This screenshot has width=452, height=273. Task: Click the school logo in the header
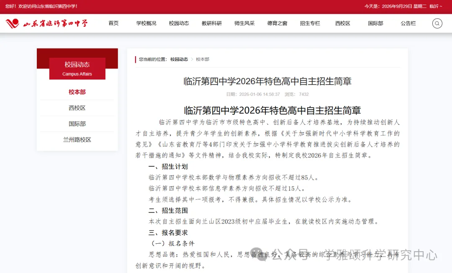[x=46, y=23]
